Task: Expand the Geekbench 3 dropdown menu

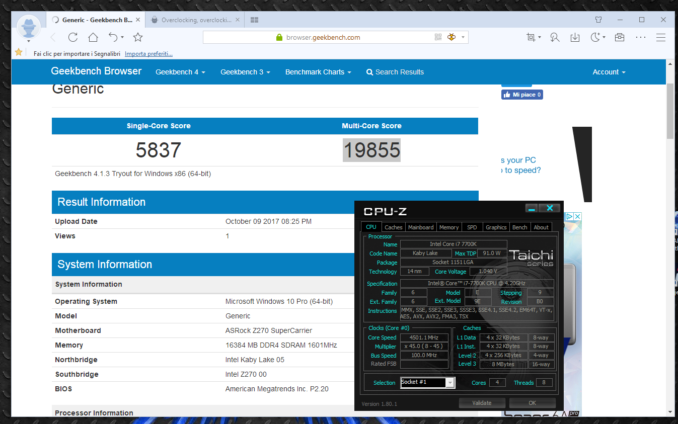Action: pos(245,72)
